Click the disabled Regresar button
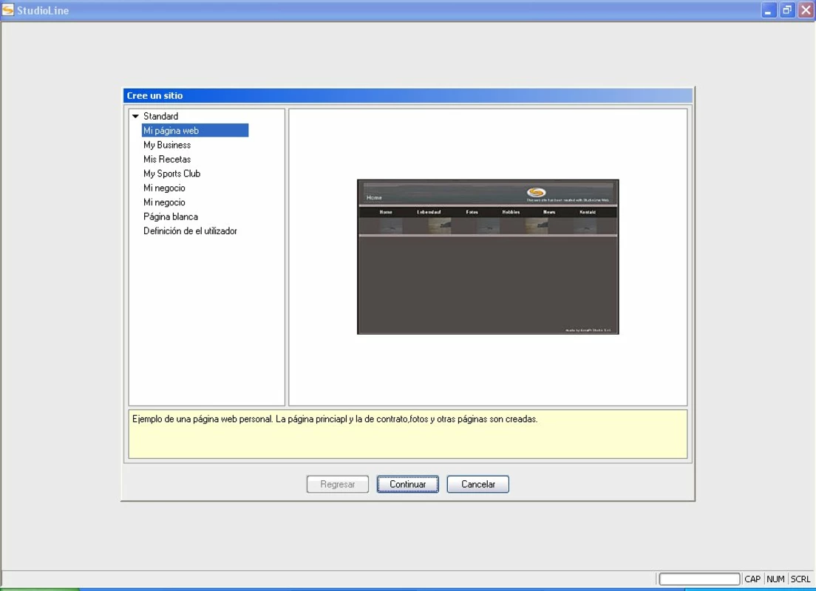This screenshot has height=591, width=816. [x=338, y=485]
